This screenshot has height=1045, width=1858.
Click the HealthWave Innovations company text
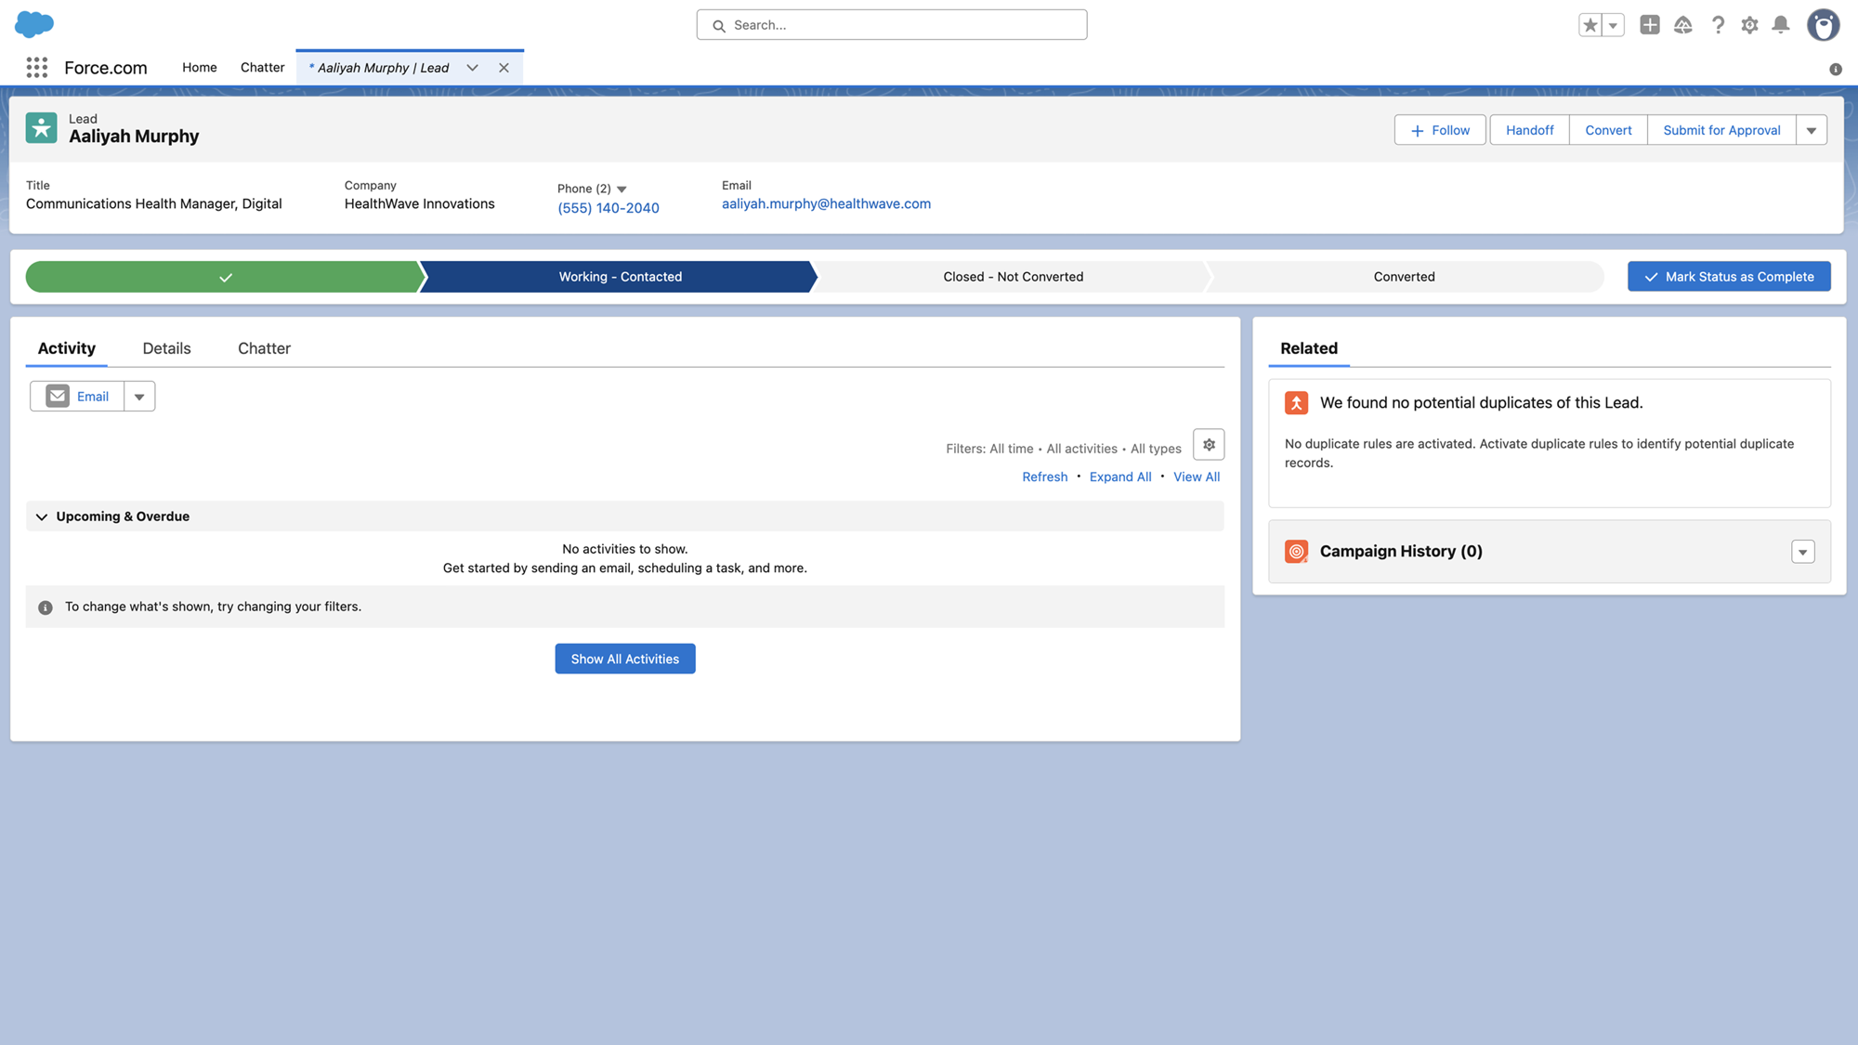(x=420, y=203)
